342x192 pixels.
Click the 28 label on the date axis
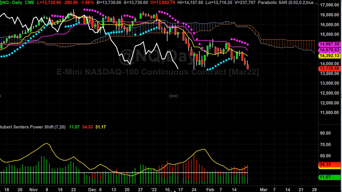314,190
